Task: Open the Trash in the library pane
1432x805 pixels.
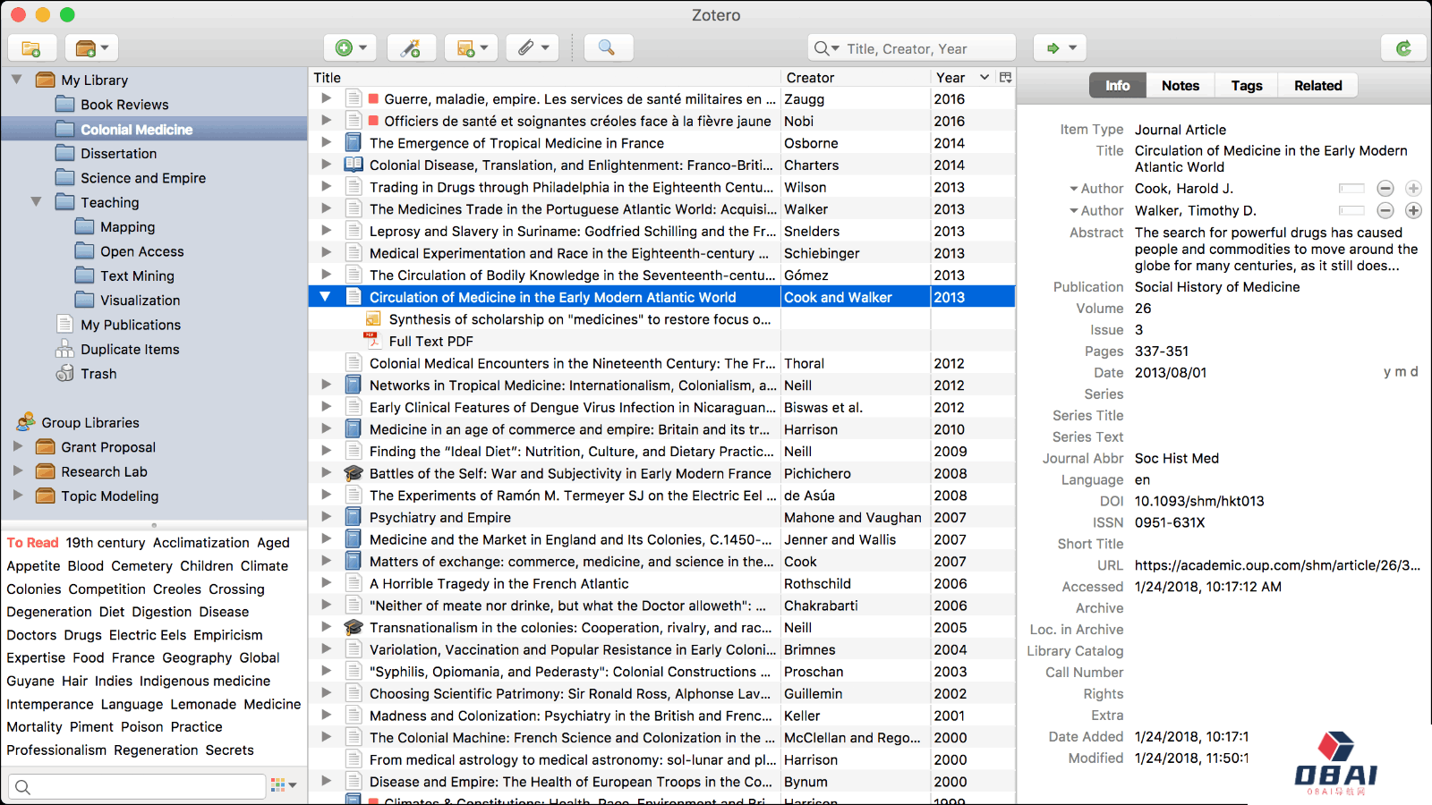Action: pos(98,374)
